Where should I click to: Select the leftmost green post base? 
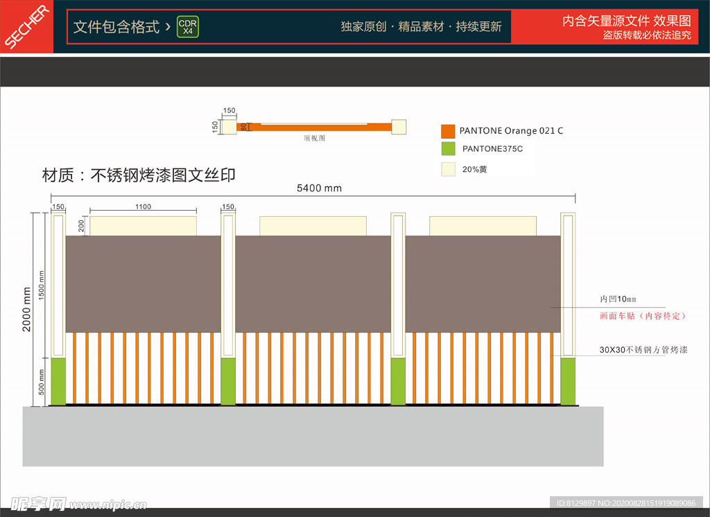58,381
